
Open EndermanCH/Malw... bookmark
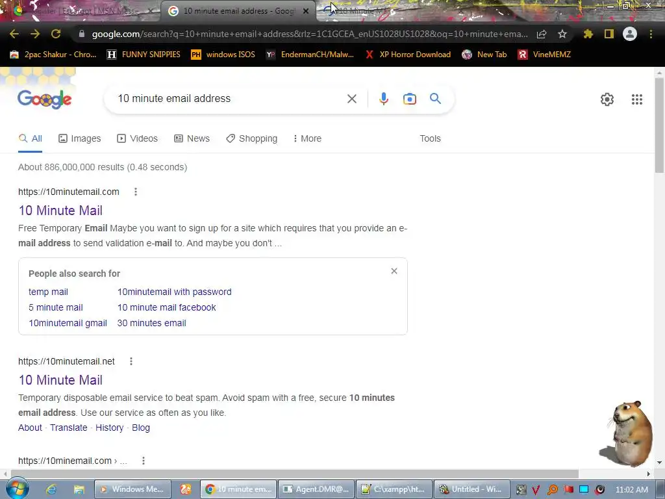coord(310,55)
